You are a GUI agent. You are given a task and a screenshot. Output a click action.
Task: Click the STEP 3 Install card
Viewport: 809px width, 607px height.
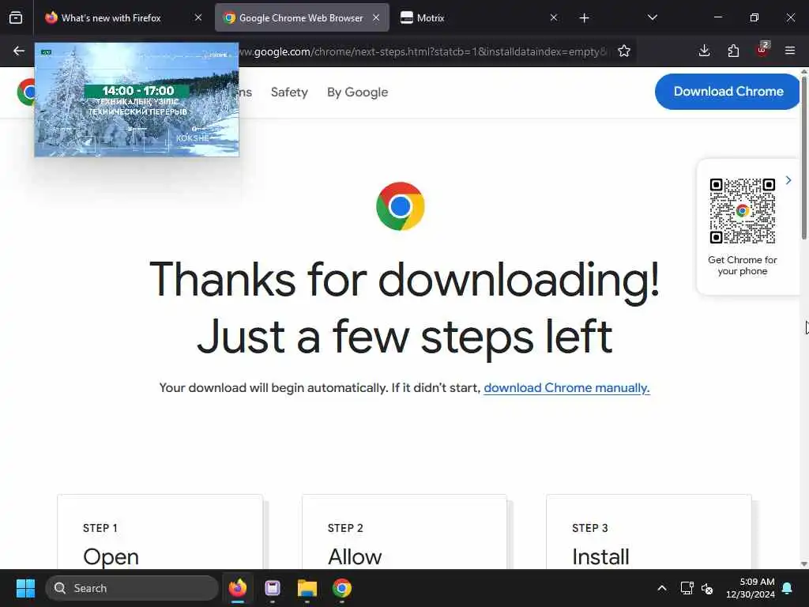point(649,532)
